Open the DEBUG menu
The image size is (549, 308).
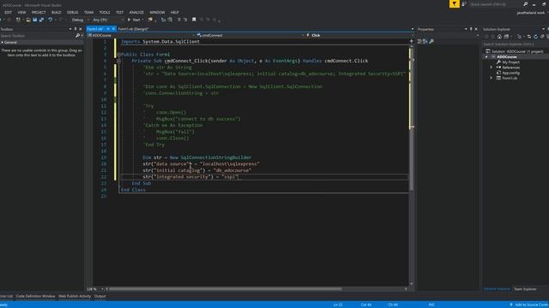click(72, 12)
